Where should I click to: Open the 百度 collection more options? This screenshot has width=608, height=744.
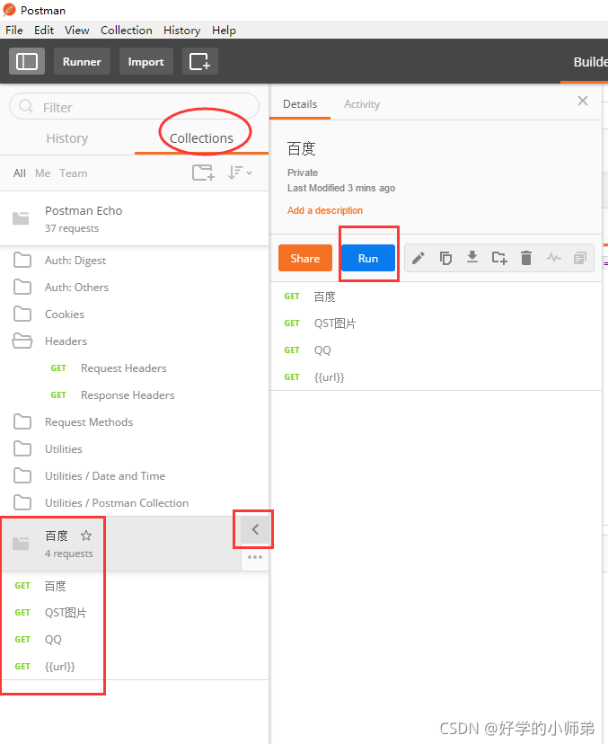255,557
